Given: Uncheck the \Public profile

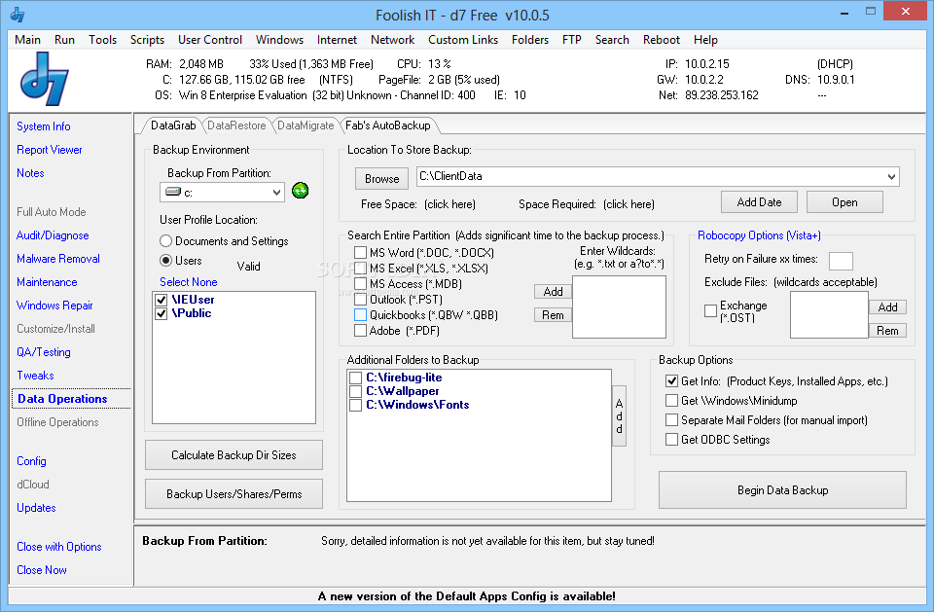Looking at the screenshot, I should [x=161, y=313].
